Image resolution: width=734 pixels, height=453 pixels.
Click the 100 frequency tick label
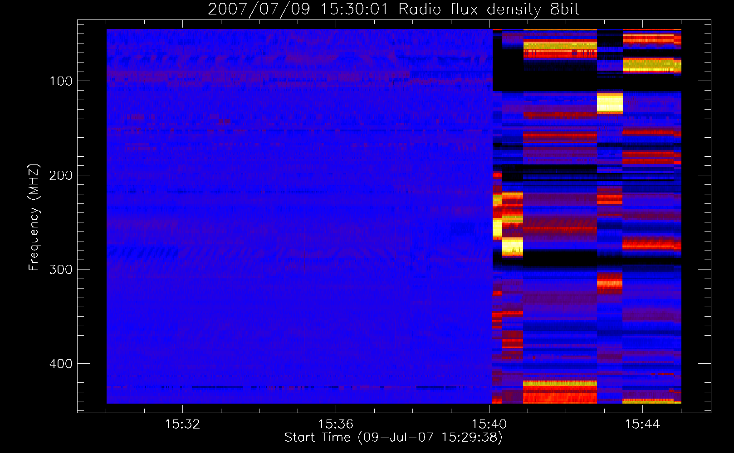61,81
